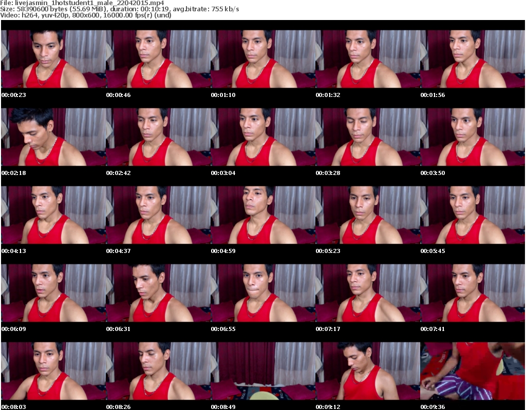Click the timestamp text 00:01:56

[433, 95]
